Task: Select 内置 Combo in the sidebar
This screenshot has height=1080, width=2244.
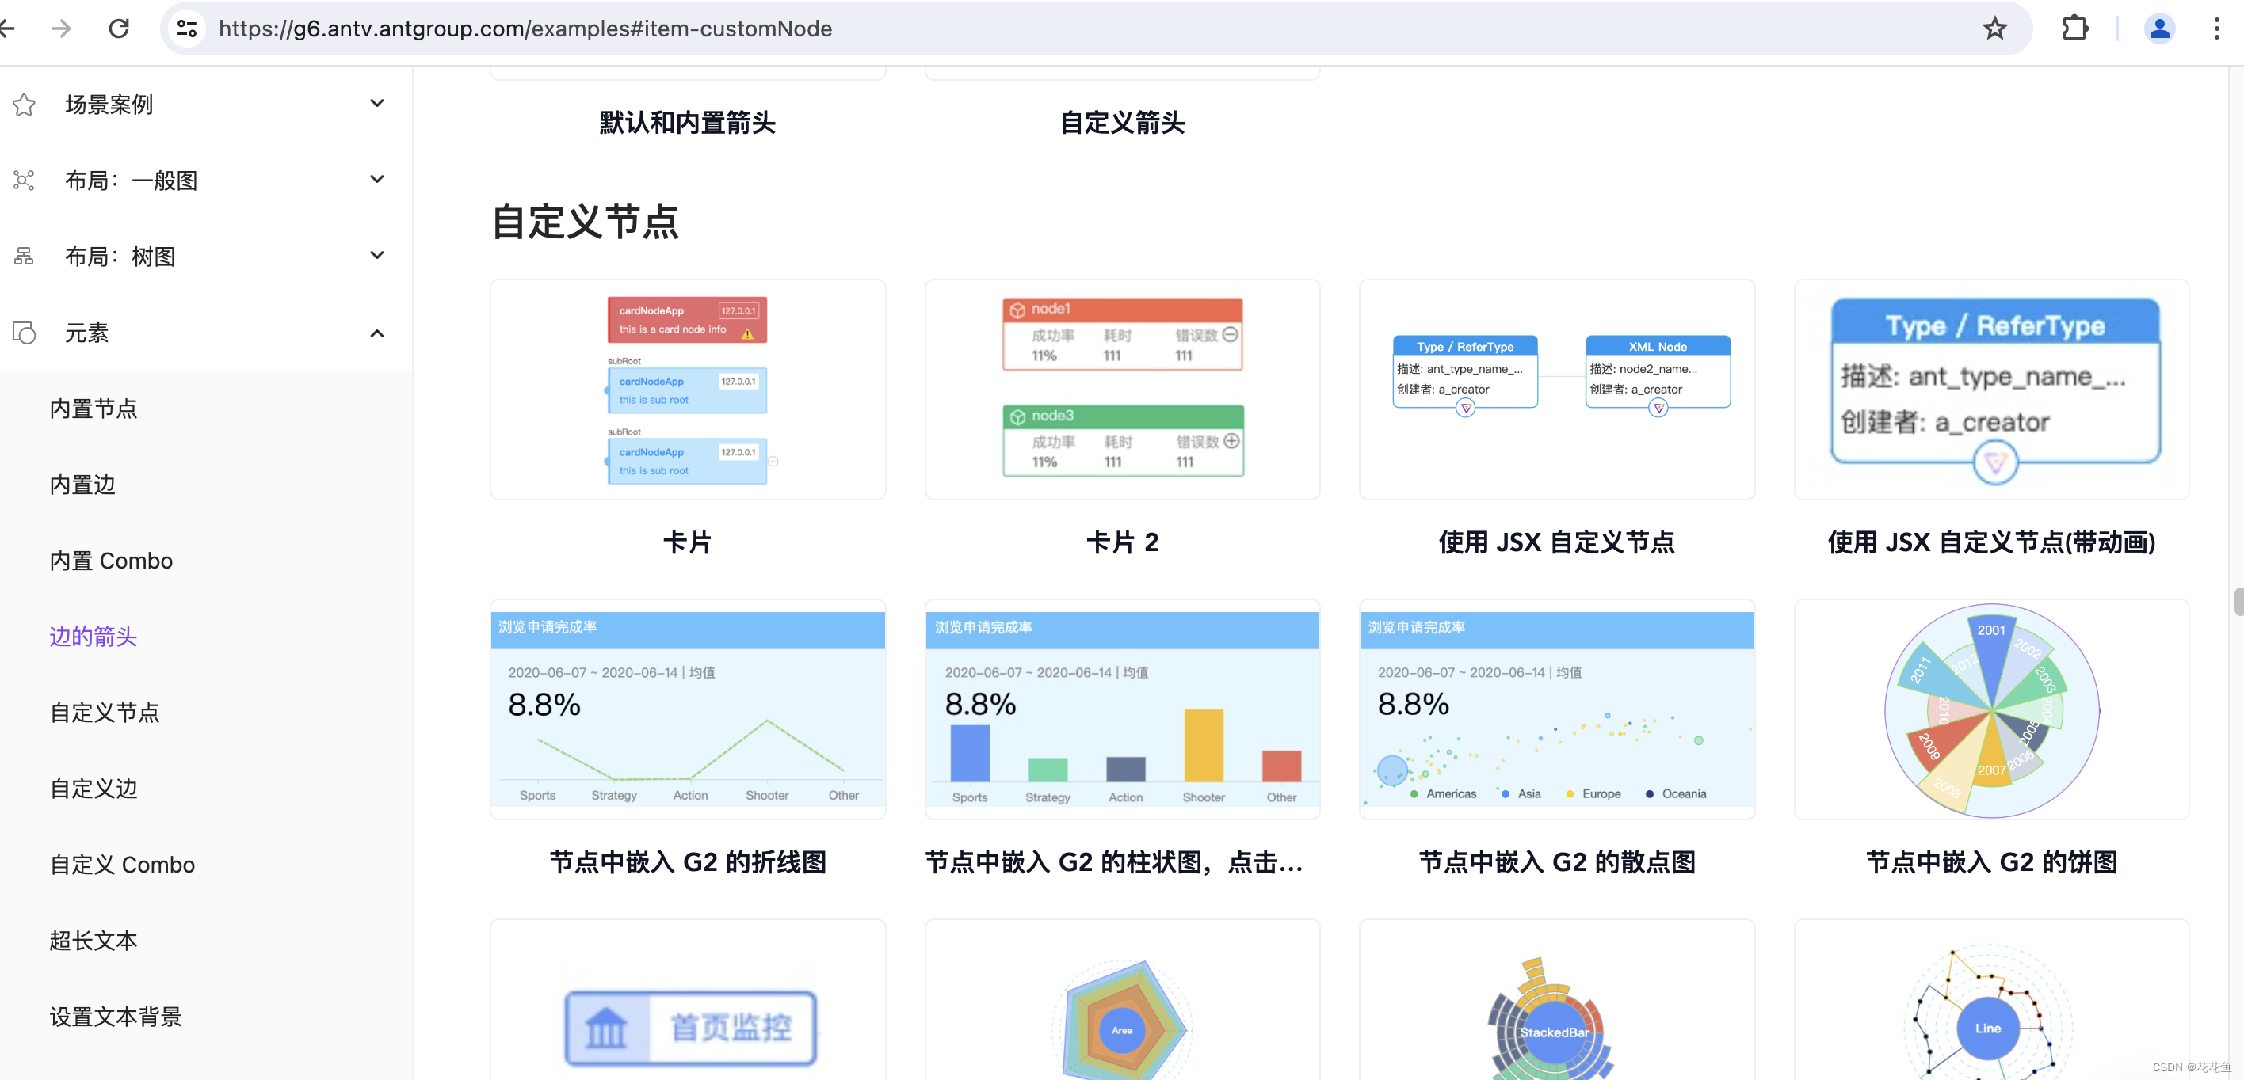Action: click(x=110, y=561)
